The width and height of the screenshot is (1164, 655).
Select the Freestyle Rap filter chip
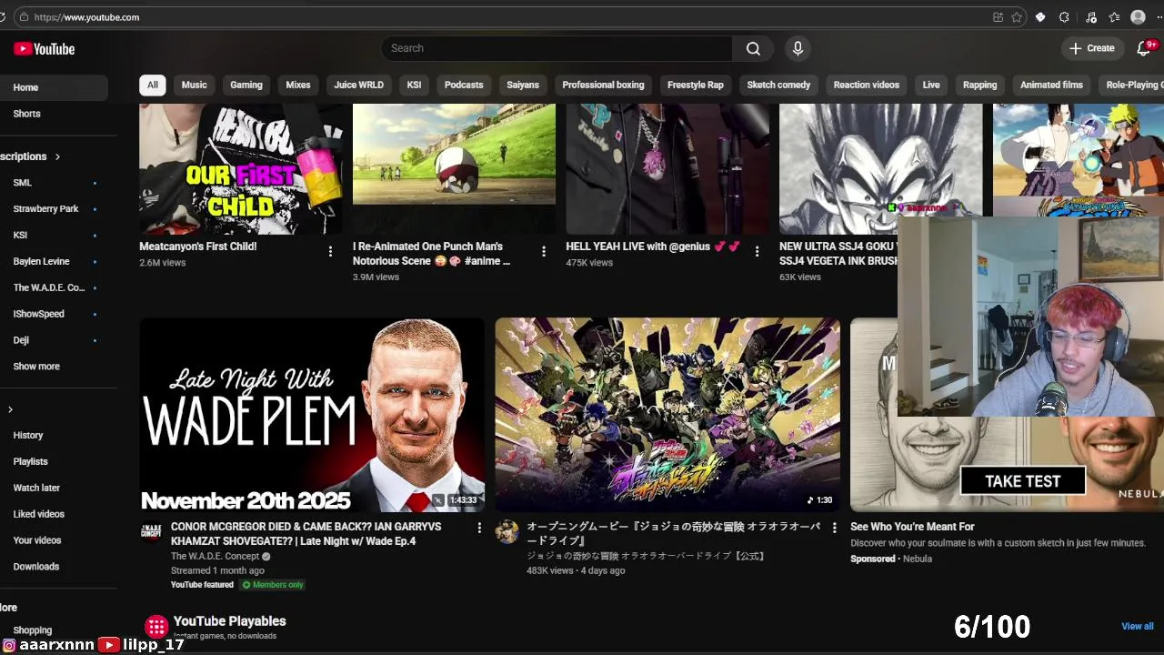(696, 85)
